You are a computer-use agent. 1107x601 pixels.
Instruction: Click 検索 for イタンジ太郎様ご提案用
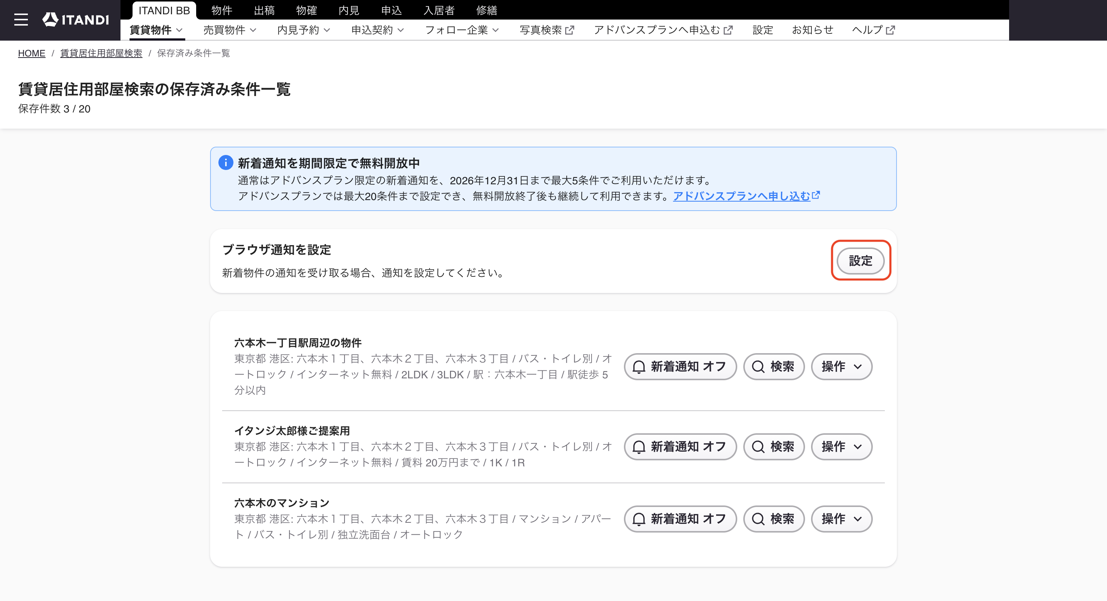coord(773,446)
